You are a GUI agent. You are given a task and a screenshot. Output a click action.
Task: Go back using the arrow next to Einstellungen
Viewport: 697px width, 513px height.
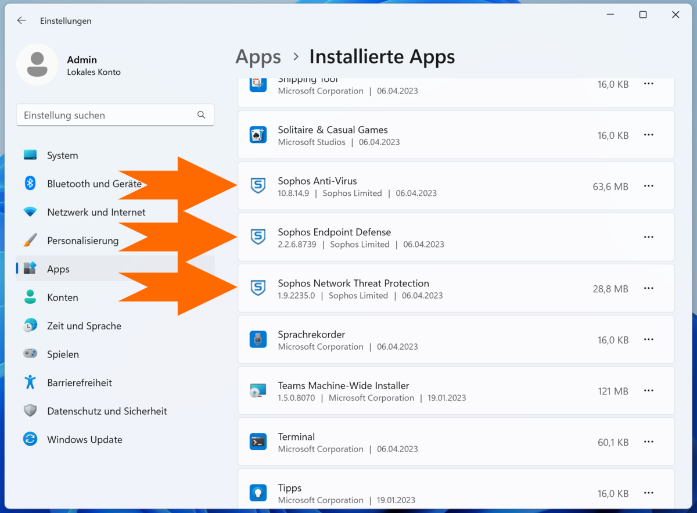point(21,20)
